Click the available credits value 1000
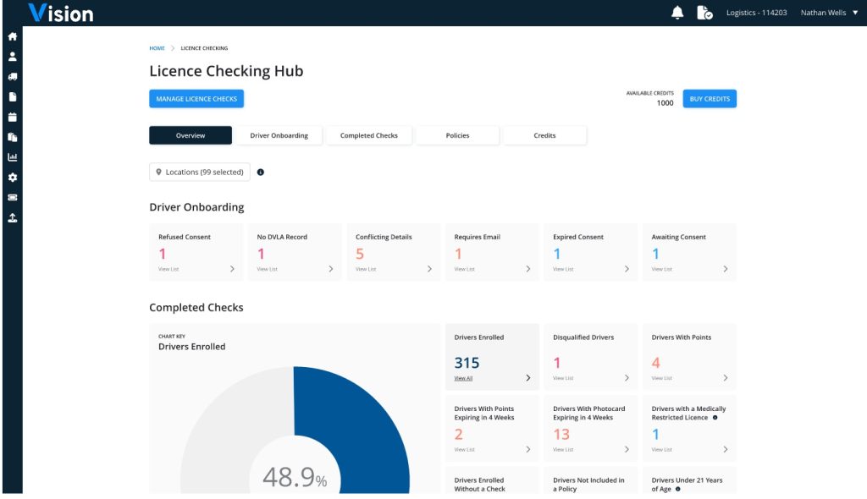The width and height of the screenshot is (867, 499). tap(665, 103)
